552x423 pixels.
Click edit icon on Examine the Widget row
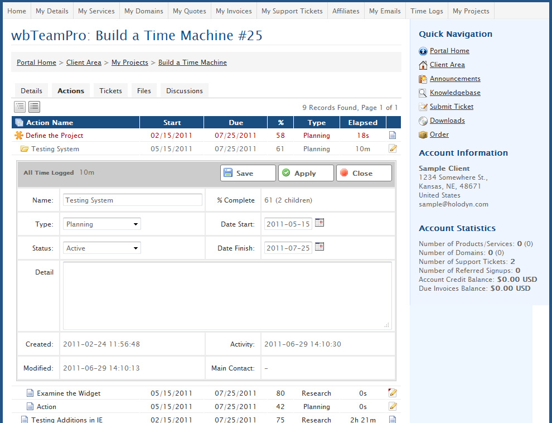[x=393, y=393]
